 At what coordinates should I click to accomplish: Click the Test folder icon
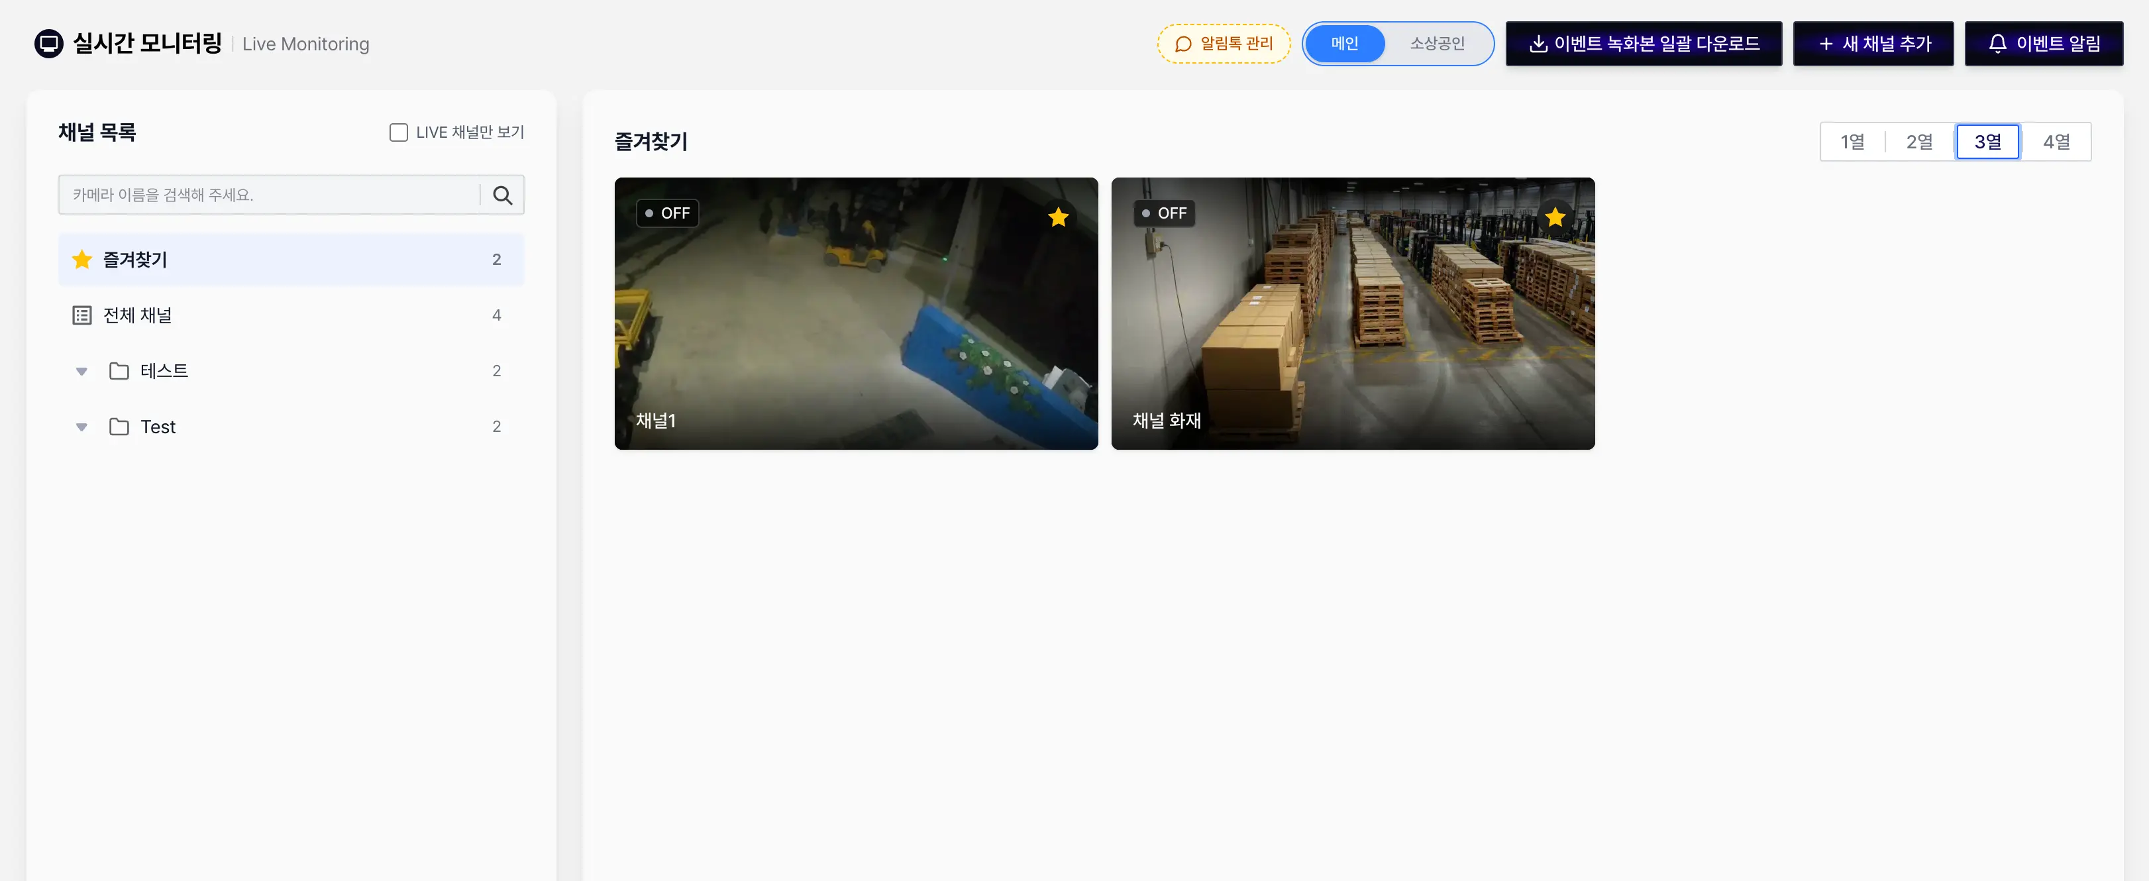pos(119,427)
